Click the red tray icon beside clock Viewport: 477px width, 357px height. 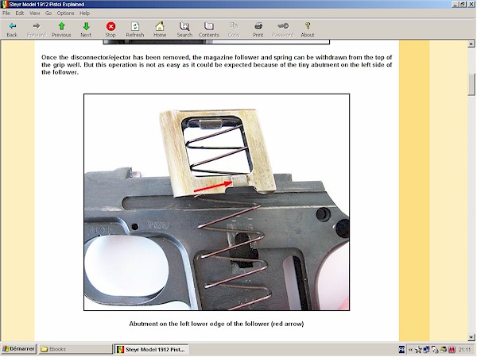[452, 350]
